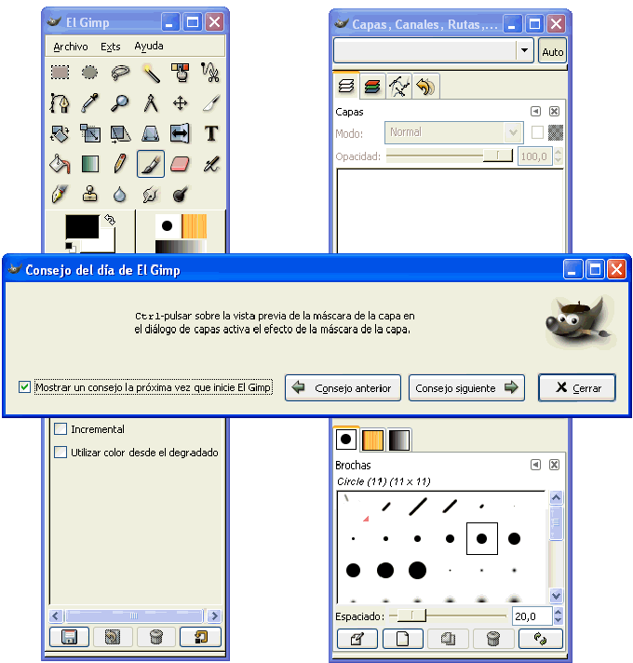Switch to the gradients tab above Brochas
The image size is (633, 663).
pyautogui.click(x=399, y=440)
